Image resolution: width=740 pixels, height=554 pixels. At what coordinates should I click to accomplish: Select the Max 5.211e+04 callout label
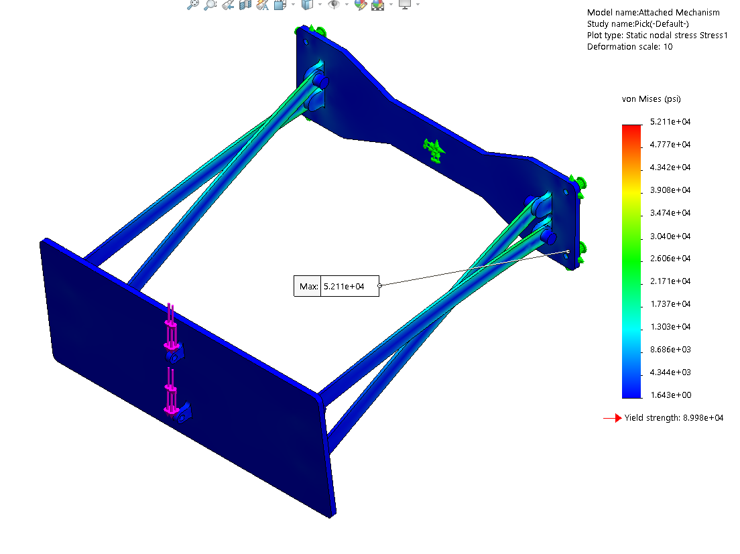336,286
